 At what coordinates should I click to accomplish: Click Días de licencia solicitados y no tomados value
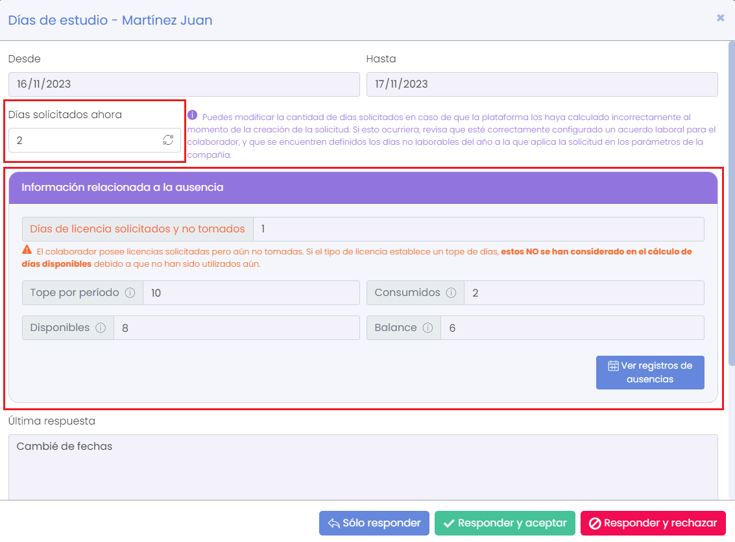[477, 229]
